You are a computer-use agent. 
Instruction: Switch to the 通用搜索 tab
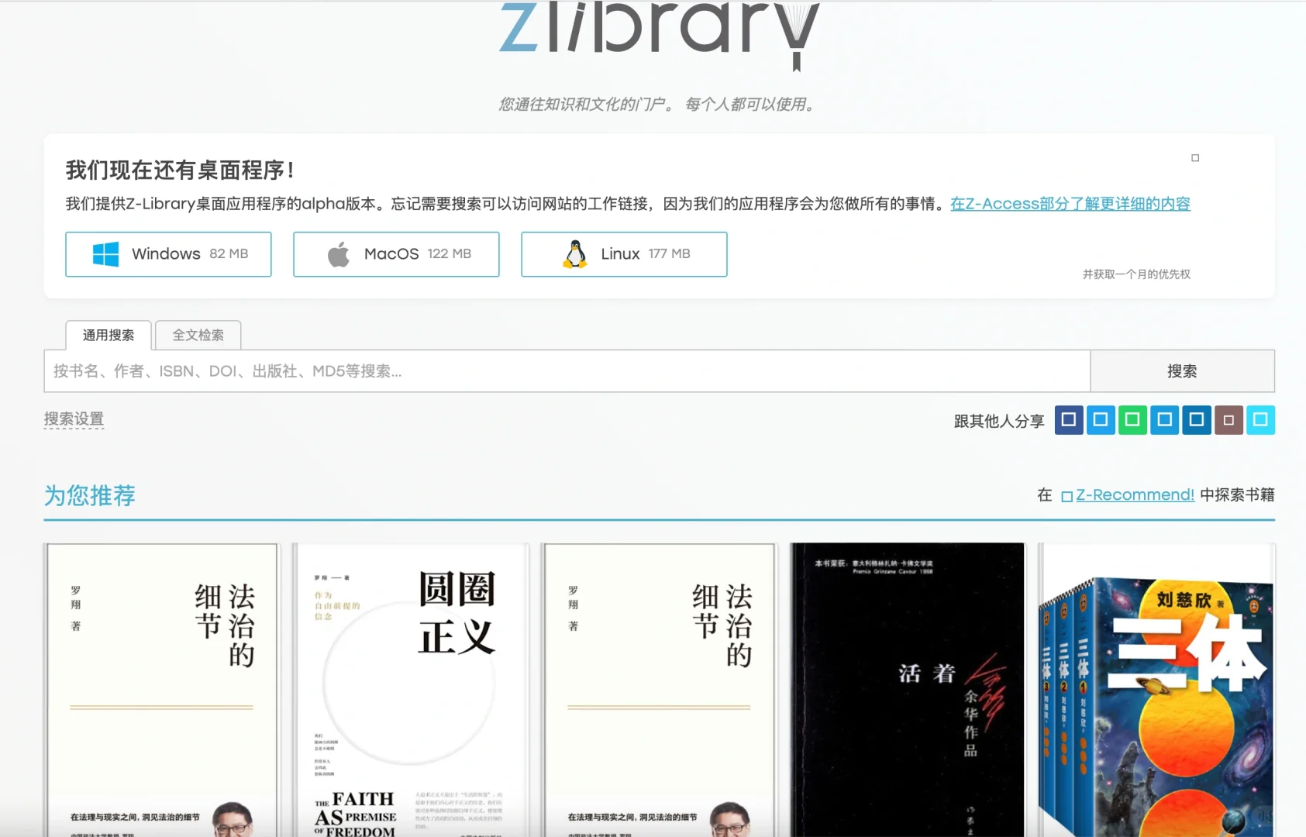click(109, 336)
